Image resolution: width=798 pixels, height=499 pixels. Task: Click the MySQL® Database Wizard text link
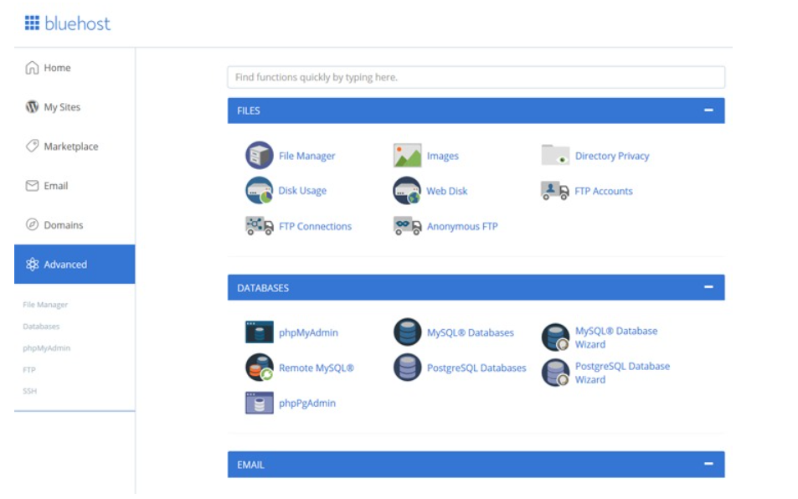tap(616, 337)
